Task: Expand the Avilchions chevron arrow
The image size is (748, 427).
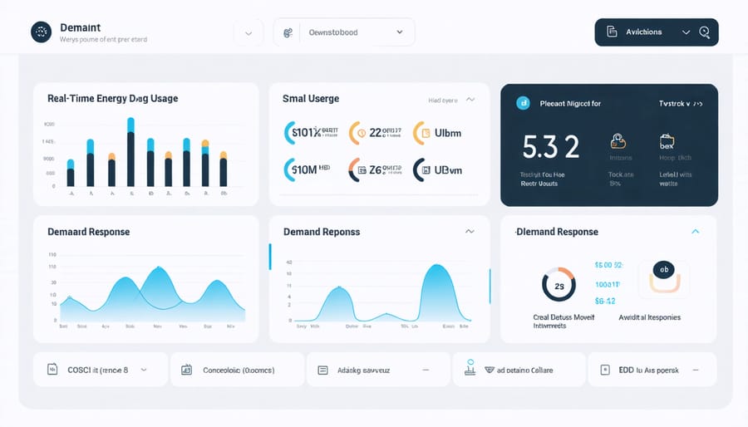Action: (x=686, y=32)
